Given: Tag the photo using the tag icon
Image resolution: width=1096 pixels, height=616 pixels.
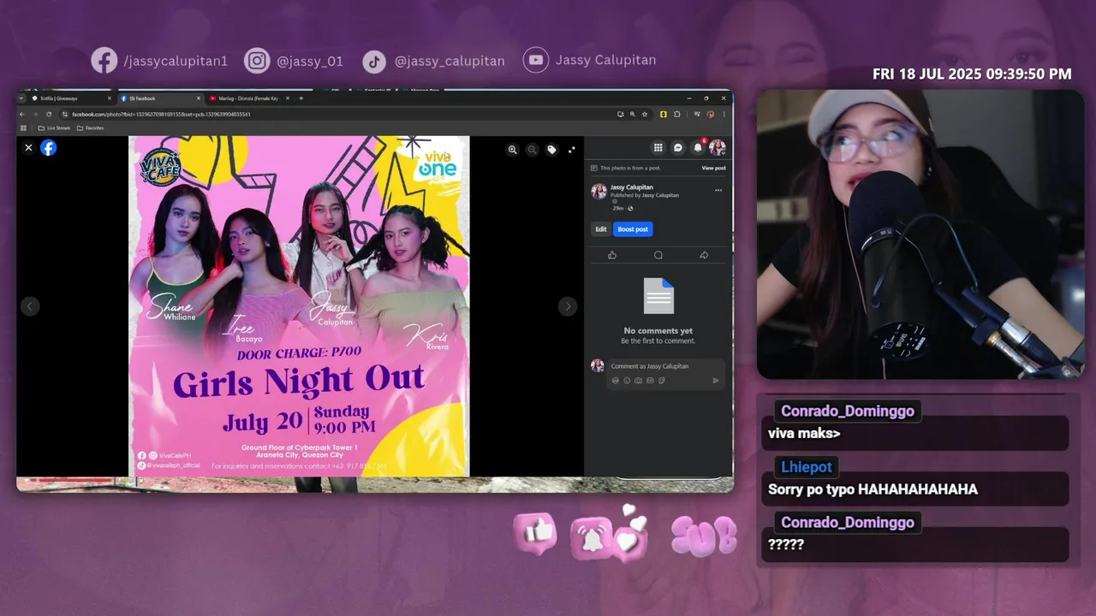Looking at the screenshot, I should 551,149.
